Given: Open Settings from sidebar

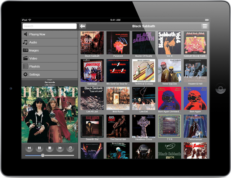Looking at the screenshot, I should (x=50, y=74).
